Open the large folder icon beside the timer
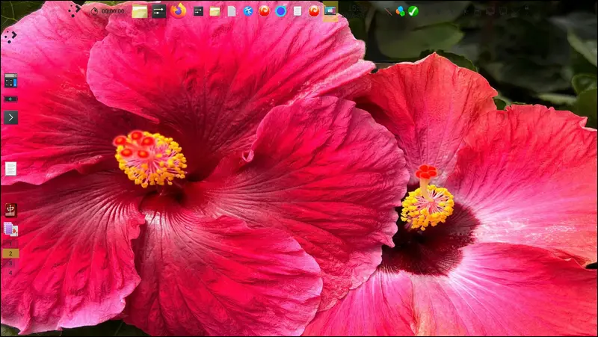The image size is (598, 337). (x=140, y=11)
